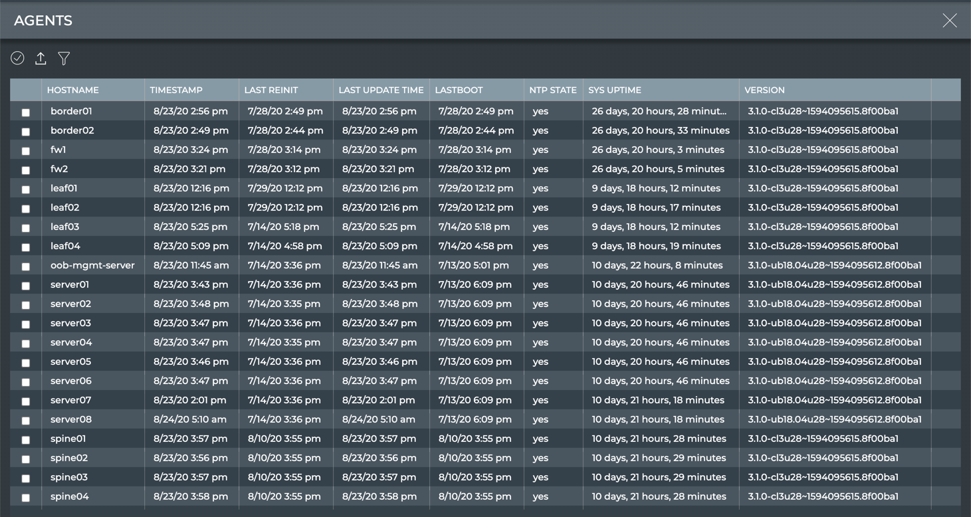
Task: Select the server05 checkbox
Action: [x=26, y=363]
